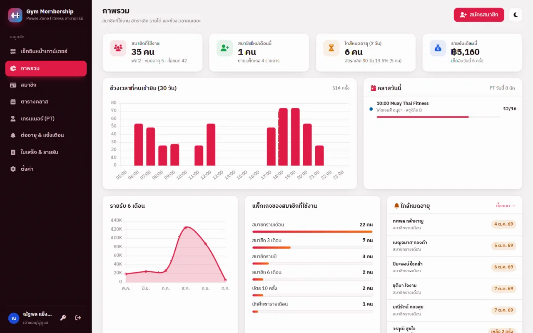
Task: Click the 4 ต.ค. 69 expiry badge
Action: pos(503,224)
